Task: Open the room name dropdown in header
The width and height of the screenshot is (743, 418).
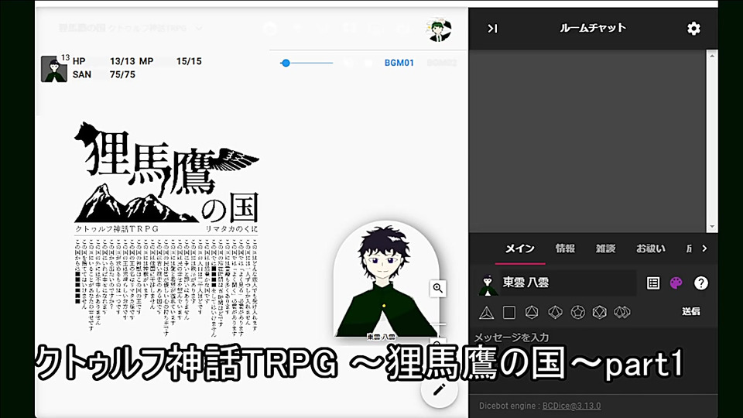Action: [130, 28]
